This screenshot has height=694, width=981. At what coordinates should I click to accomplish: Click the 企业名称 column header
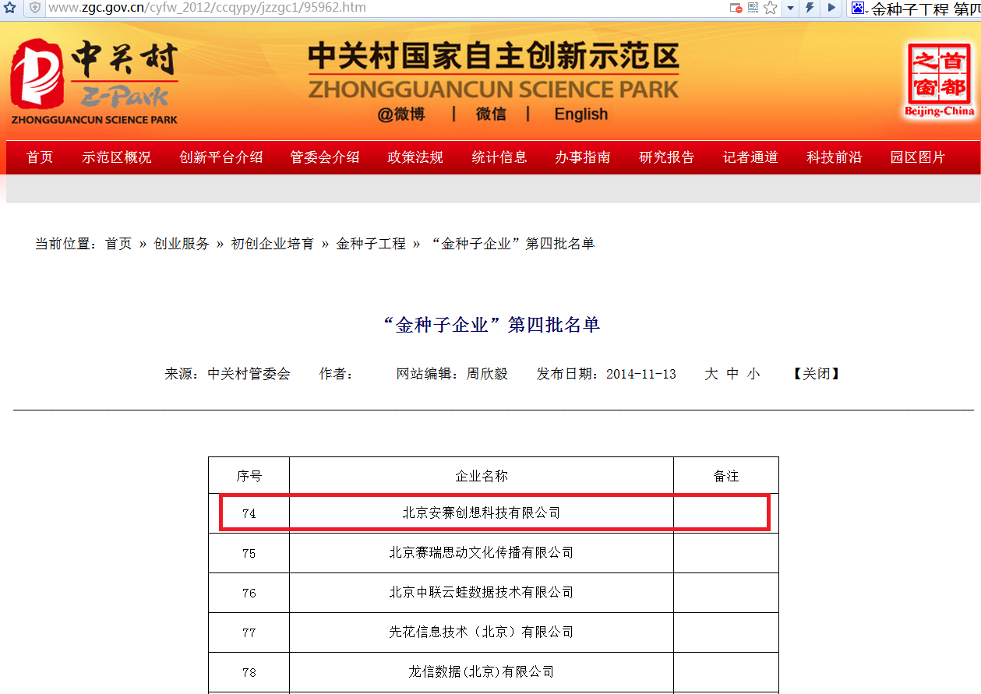point(482,476)
